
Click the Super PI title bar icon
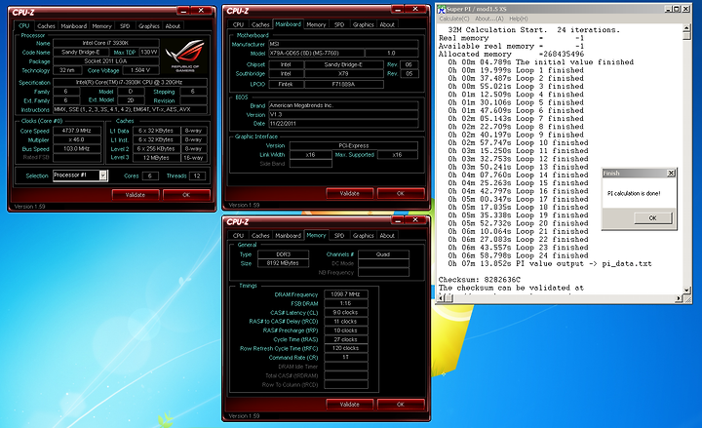442,9
